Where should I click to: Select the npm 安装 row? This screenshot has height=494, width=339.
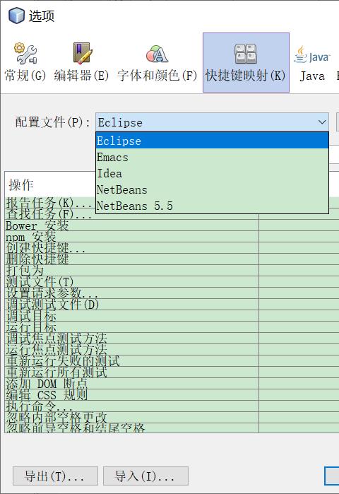coord(131,237)
